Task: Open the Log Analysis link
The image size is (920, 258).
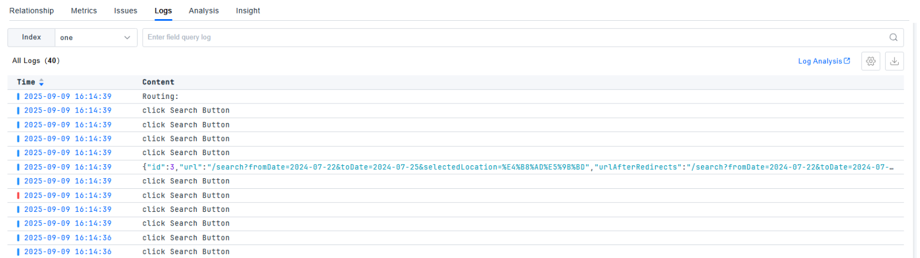Action: (x=824, y=61)
